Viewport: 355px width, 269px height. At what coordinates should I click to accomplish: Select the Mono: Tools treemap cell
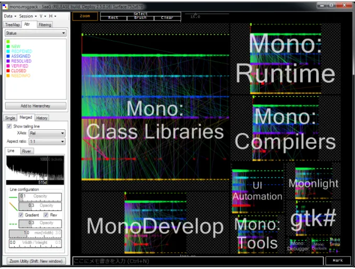(258, 234)
